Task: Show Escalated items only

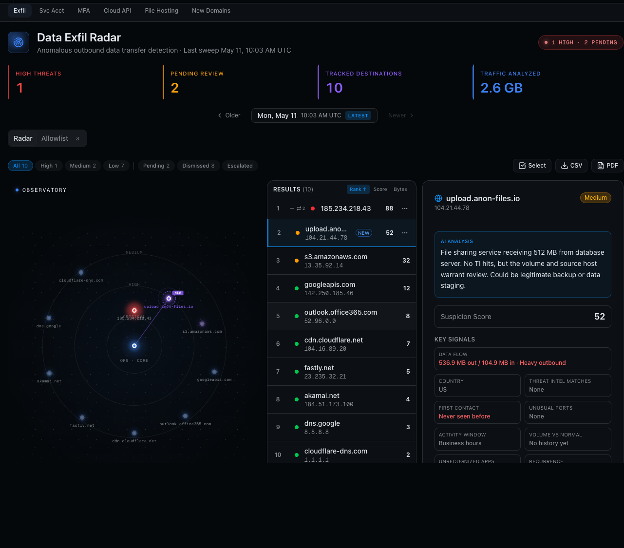Action: (x=240, y=166)
